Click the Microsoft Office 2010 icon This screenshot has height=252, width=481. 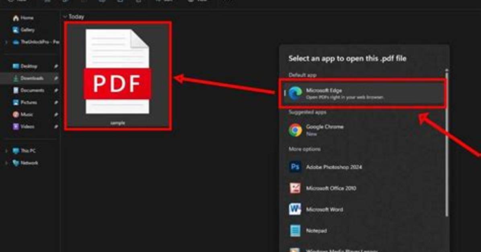(295, 188)
